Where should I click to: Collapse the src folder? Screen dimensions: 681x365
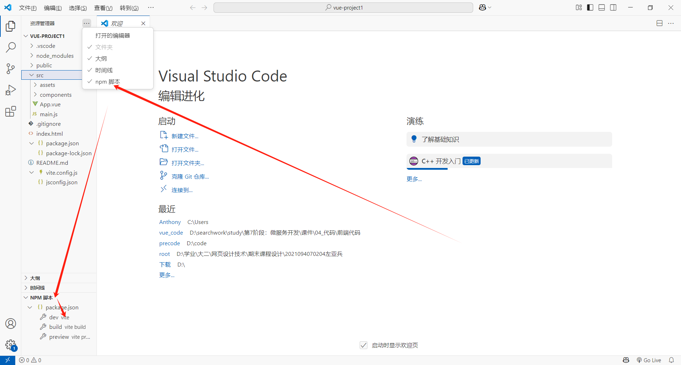click(x=32, y=75)
